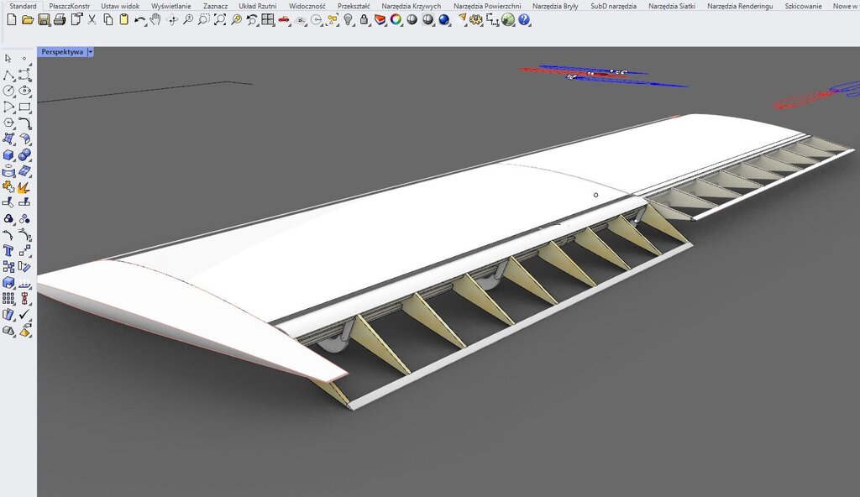Activate the Pan hand tool
Viewport: 860px width, 497px height.
[x=155, y=19]
